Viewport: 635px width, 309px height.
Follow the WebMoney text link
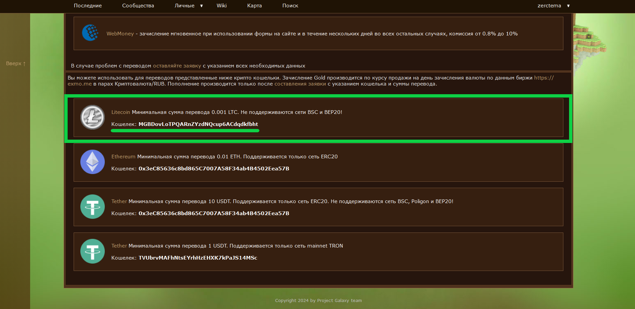[120, 34]
